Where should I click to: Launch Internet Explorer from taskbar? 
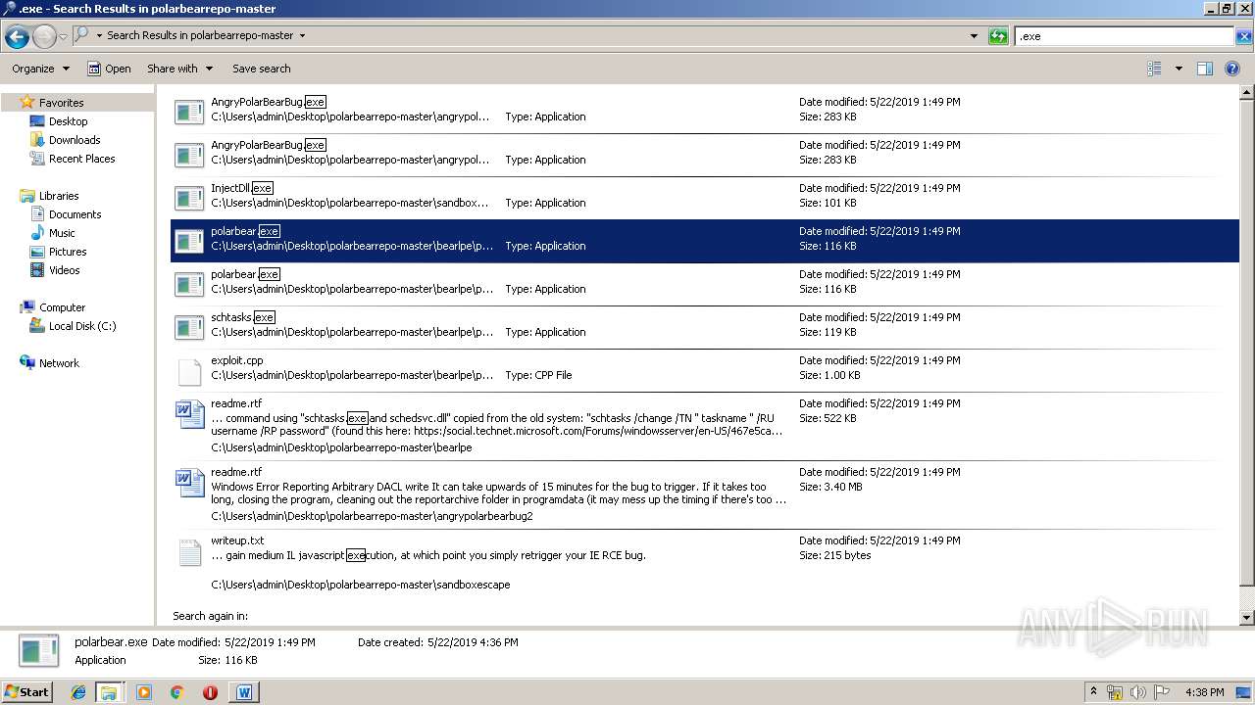click(79, 692)
